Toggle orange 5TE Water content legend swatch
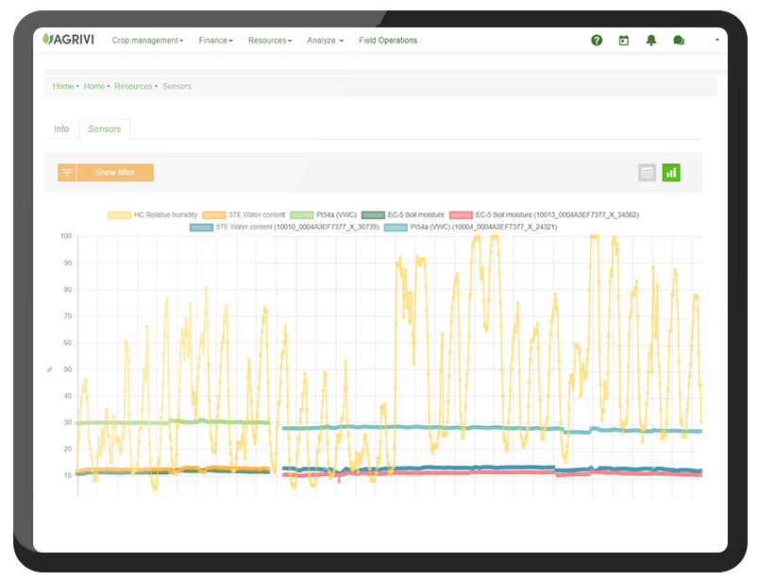 click(x=214, y=214)
